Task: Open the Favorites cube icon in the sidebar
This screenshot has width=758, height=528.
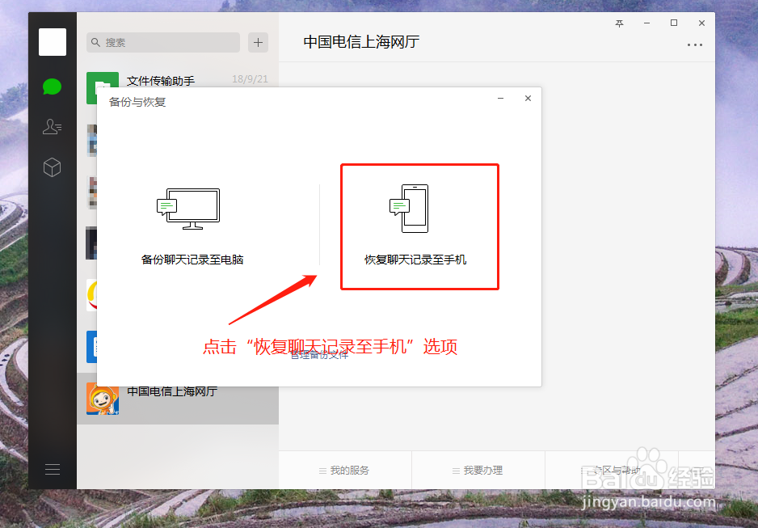Action: point(52,167)
